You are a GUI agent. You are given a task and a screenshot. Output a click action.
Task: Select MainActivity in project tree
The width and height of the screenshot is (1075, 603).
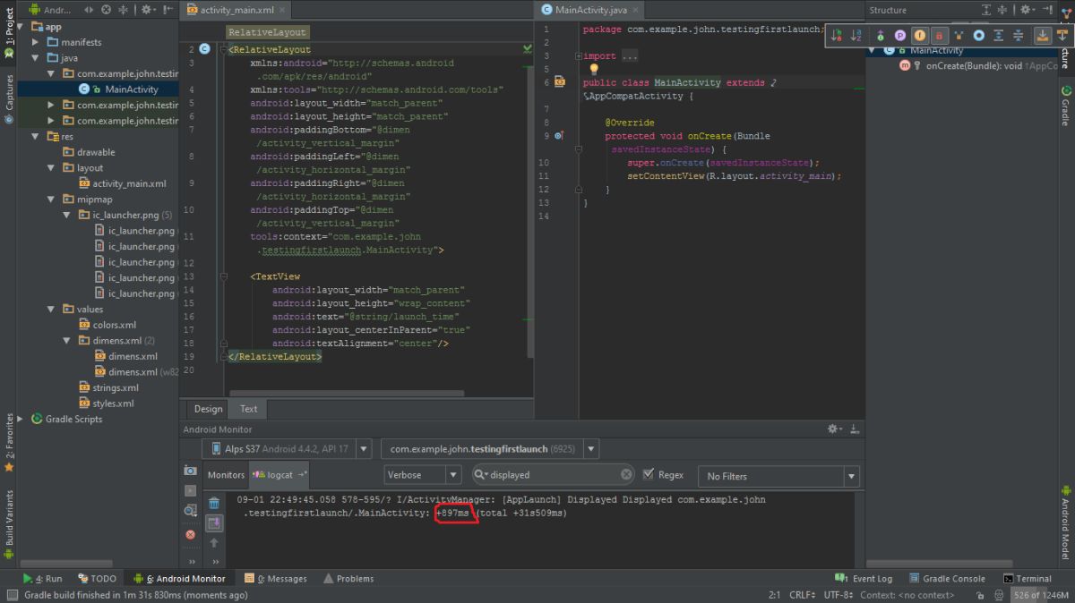coord(131,89)
